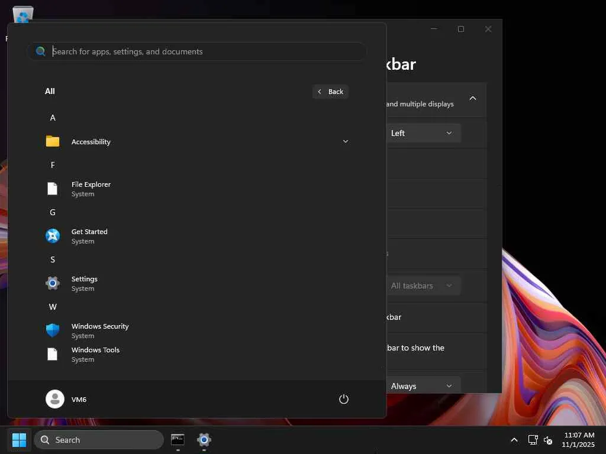Screen dimensions: 606x454
Task: Click the network status tray icon
Action: (533, 440)
